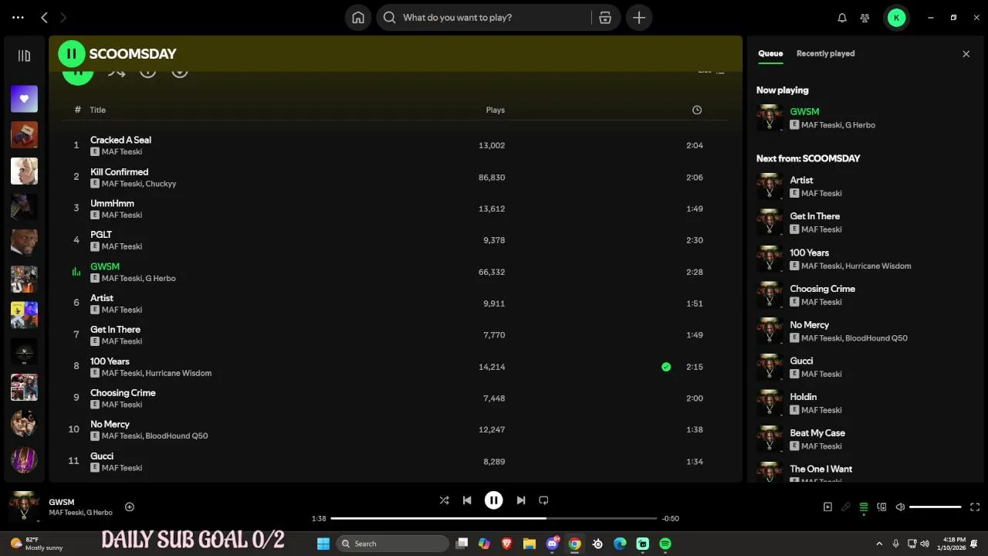Pause SCOOMSDAY from sticky header button
988x556 pixels.
pos(72,53)
